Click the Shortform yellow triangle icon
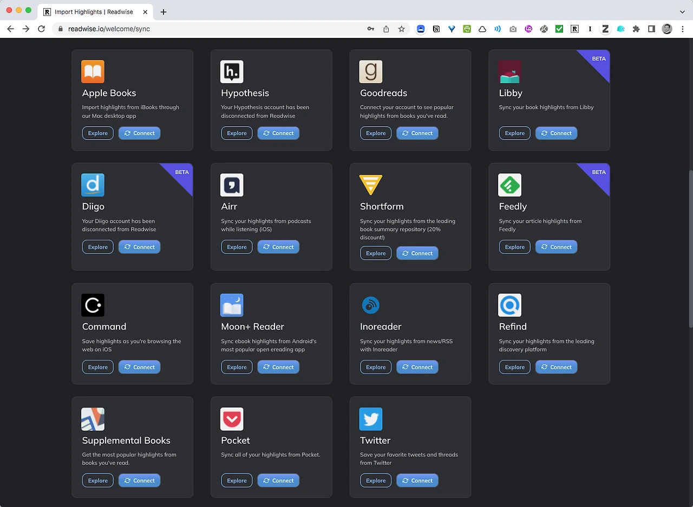 click(x=371, y=185)
